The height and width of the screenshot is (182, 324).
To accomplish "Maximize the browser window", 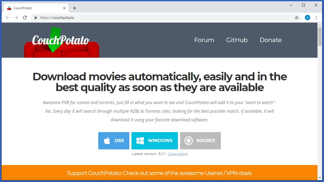I will point(303,5).
